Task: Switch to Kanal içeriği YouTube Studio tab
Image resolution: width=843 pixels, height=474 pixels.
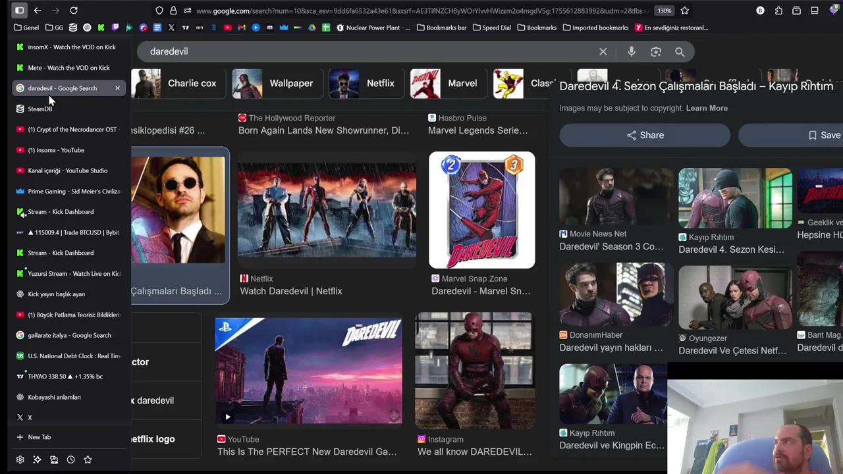Action: [68, 171]
